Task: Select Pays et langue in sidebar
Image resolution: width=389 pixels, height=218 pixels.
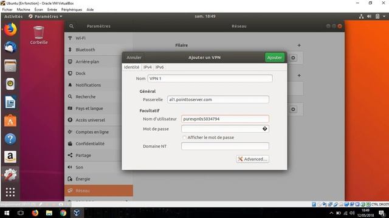Action: coord(98,108)
